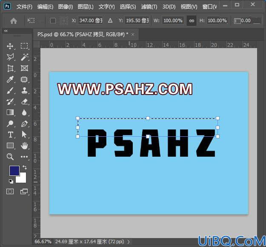The image size is (266, 247).
Task: Click the Home icon in options bar
Action: [14, 21]
